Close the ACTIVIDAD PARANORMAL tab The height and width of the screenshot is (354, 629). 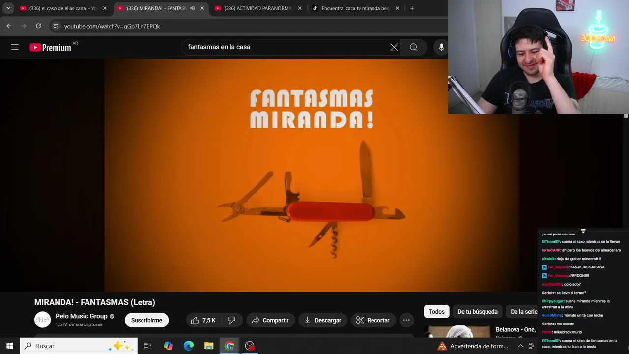[x=299, y=8]
